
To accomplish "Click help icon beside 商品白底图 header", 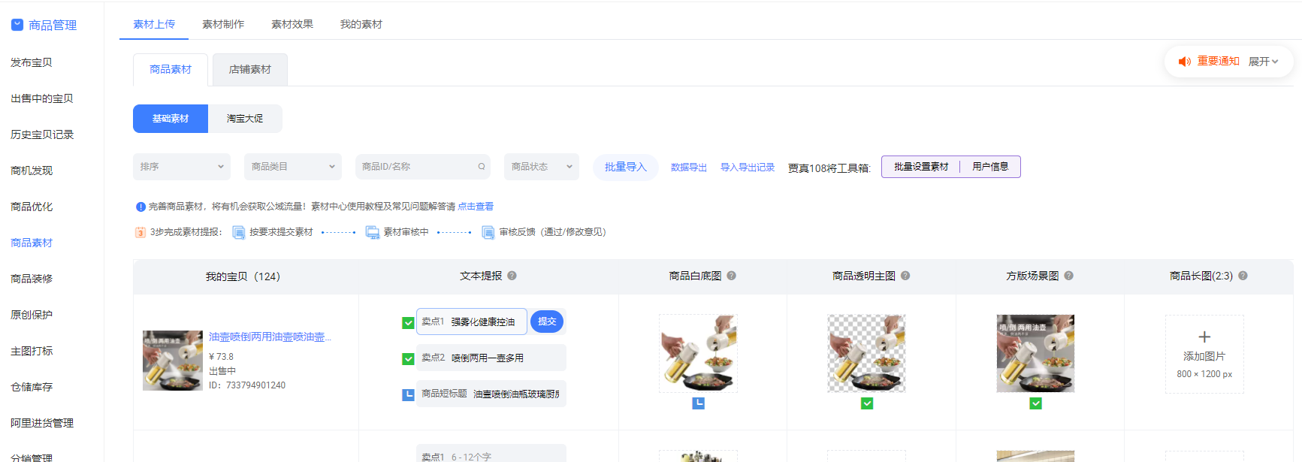I will [x=731, y=276].
